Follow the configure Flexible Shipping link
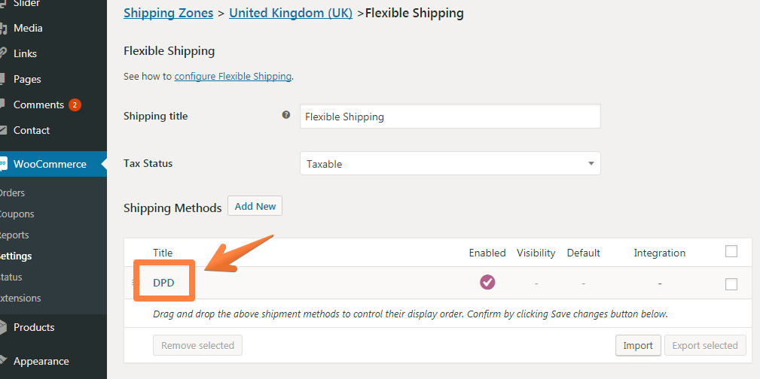Viewport: 760px width, 379px height. click(x=233, y=76)
